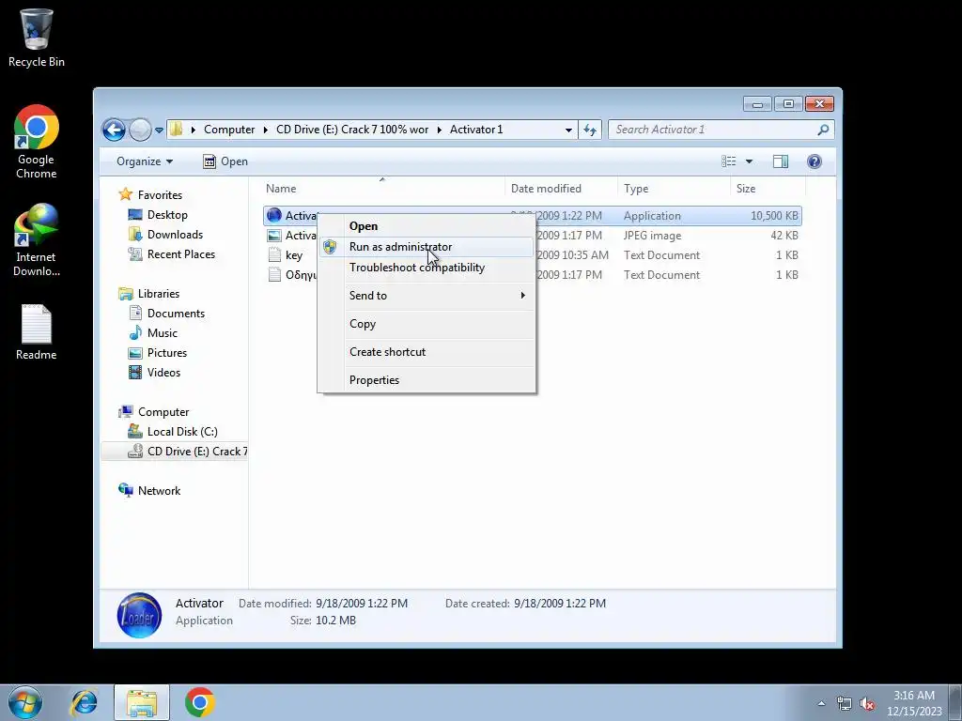The width and height of the screenshot is (962, 721).
Task: Click the Loader thumbnail in details pane
Action: click(139, 615)
